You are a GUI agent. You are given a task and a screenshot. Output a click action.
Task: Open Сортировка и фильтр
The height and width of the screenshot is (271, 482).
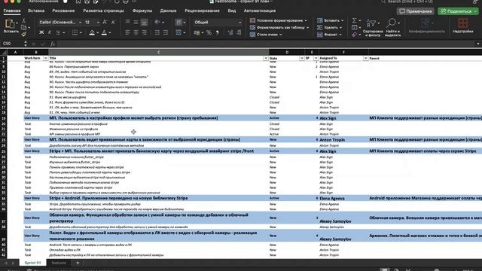[373, 27]
